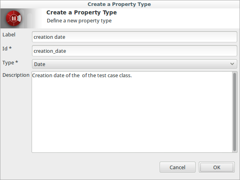Click the Description area vertical scrollbar

(x=235, y=111)
